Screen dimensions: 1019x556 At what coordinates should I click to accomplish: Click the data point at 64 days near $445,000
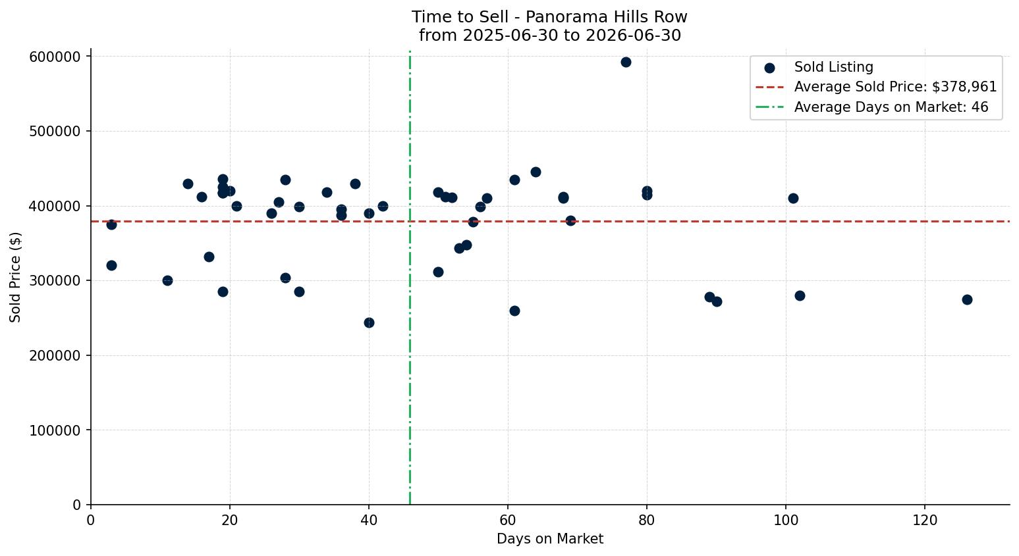pos(536,172)
